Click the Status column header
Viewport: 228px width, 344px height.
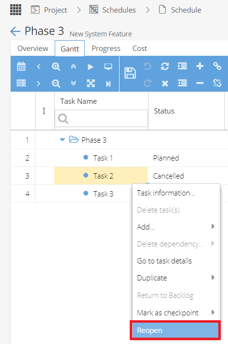[x=164, y=111]
